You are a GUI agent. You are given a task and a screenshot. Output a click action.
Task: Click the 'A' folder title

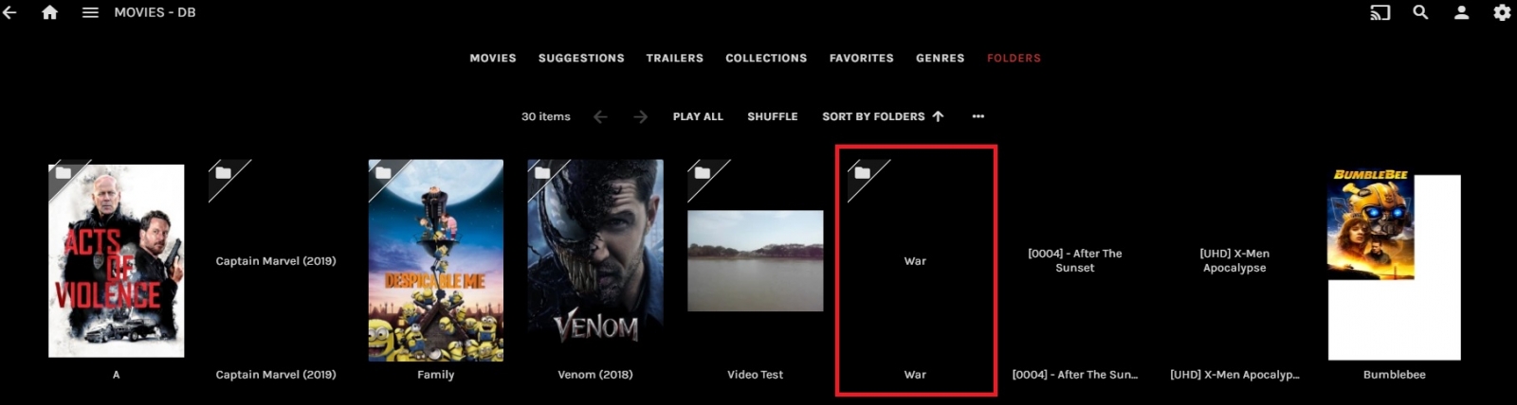click(116, 375)
